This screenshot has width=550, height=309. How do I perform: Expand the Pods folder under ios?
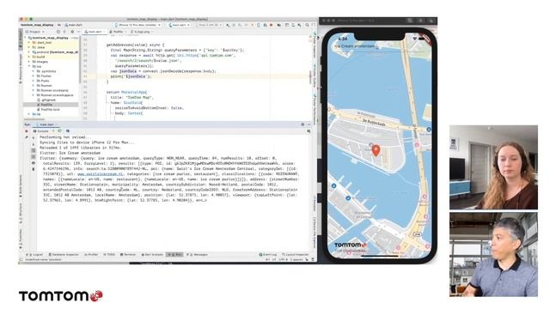(x=34, y=81)
